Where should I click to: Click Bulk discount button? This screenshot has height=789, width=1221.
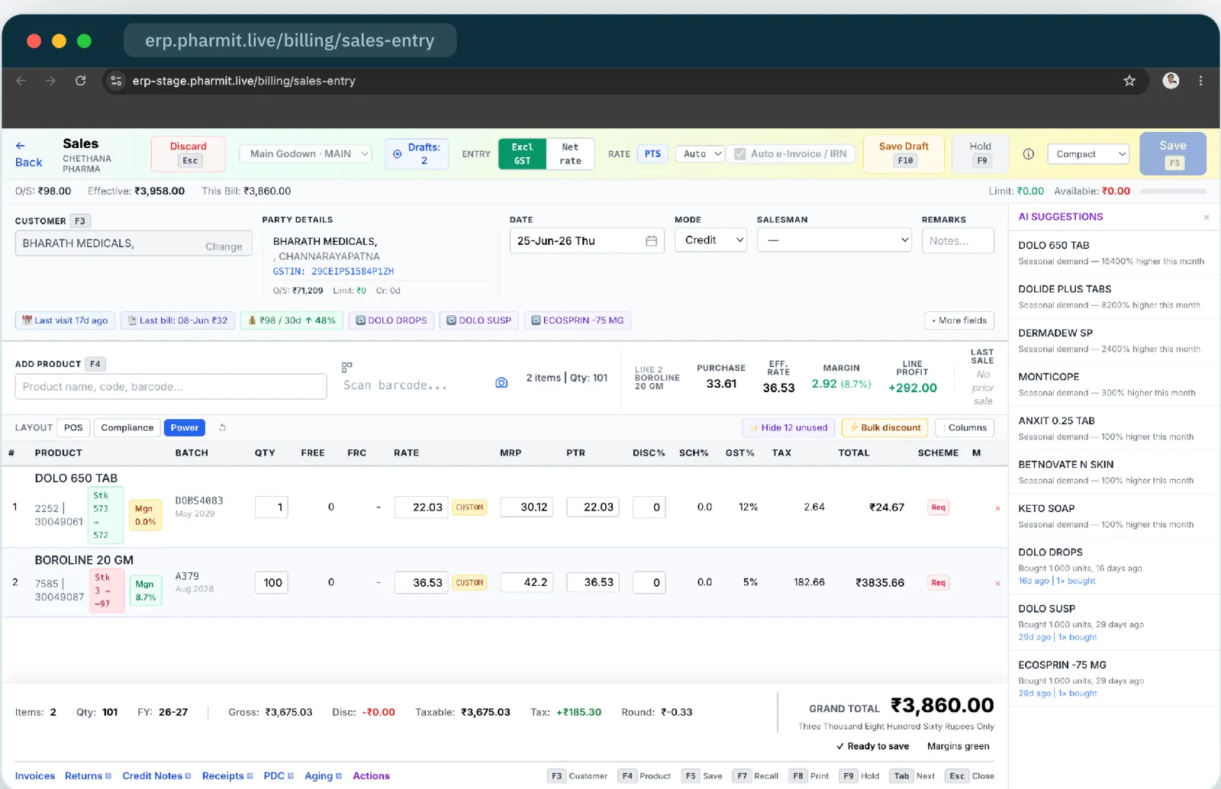(x=885, y=427)
